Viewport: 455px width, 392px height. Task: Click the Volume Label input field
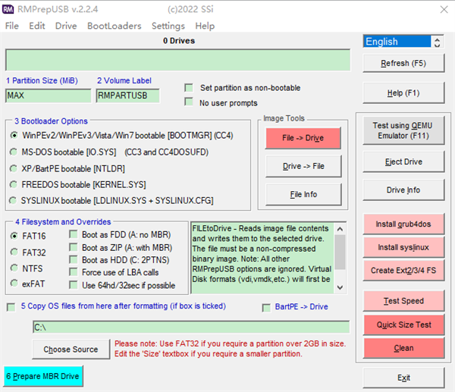point(127,96)
